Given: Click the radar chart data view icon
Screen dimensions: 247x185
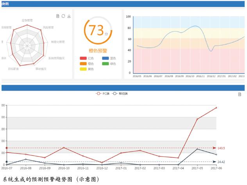Looking at the screenshot, I should coord(58,16).
